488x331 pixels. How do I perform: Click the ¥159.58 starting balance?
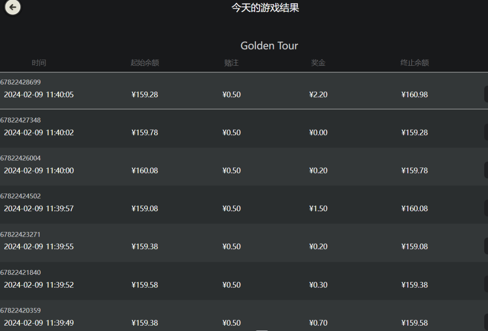tap(145, 285)
